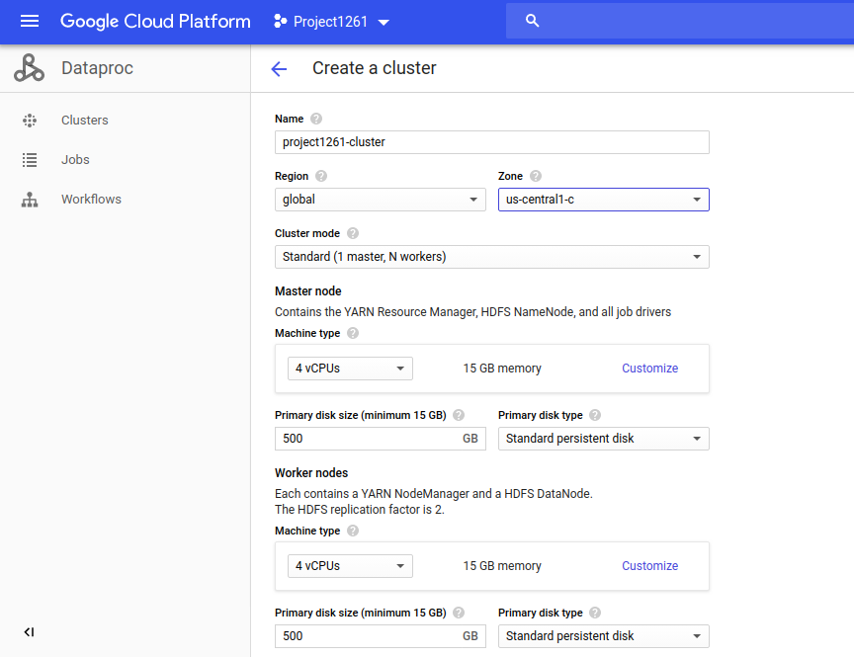Open the Workflows page
Image resolution: width=854 pixels, height=657 pixels.
pos(91,200)
